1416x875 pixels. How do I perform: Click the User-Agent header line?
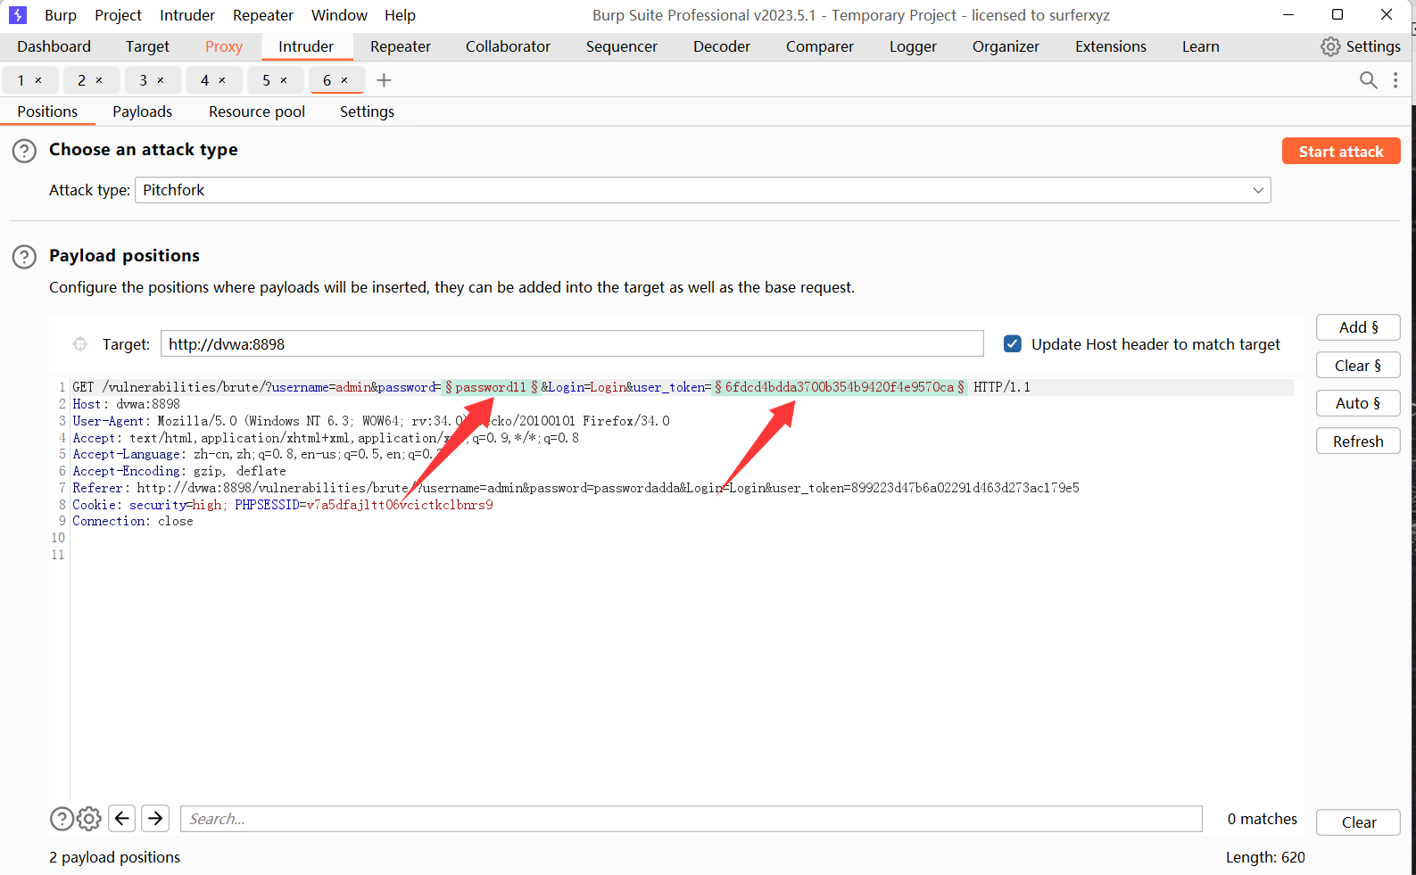point(371,421)
